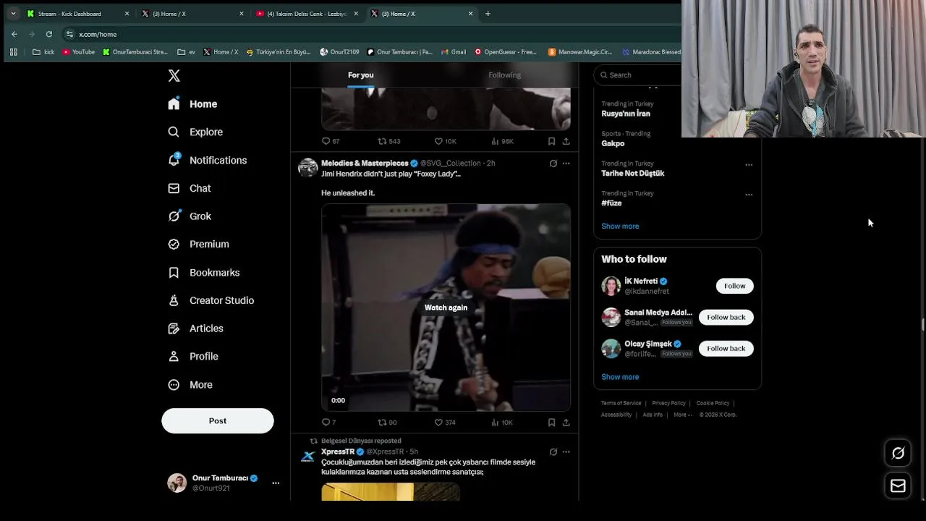Open YouTube bookmark in bookmarks bar
Screen dimensions: 926x521
tap(78, 52)
